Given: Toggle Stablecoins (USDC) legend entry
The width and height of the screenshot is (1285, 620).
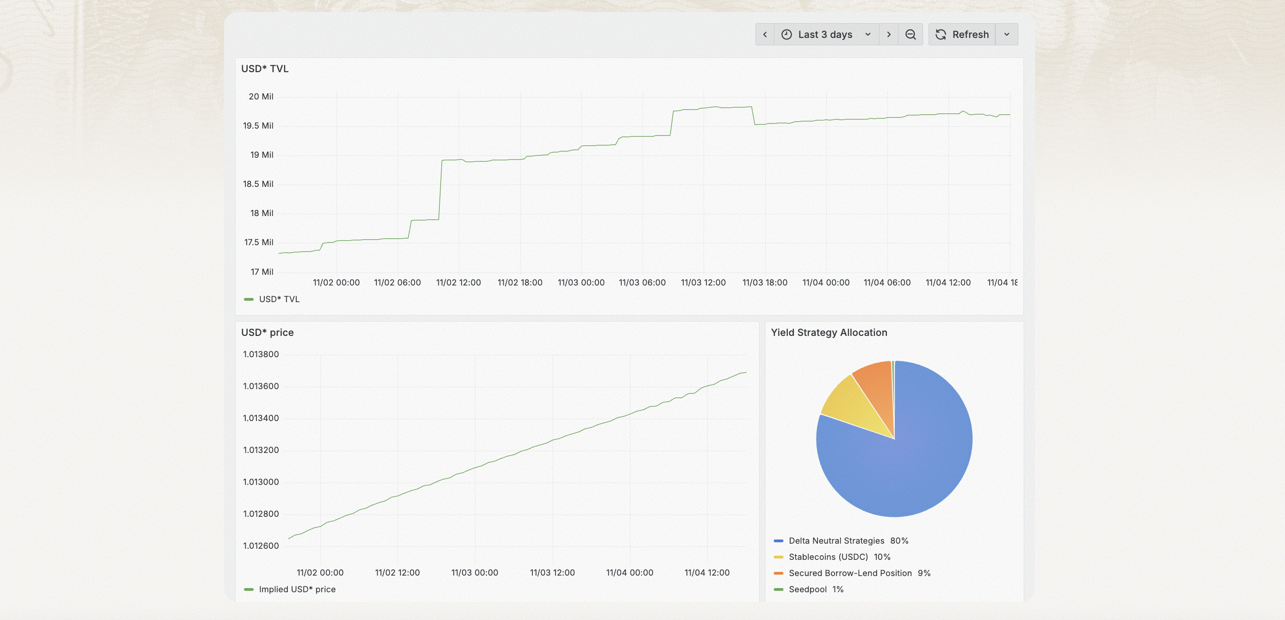Looking at the screenshot, I should coord(828,557).
